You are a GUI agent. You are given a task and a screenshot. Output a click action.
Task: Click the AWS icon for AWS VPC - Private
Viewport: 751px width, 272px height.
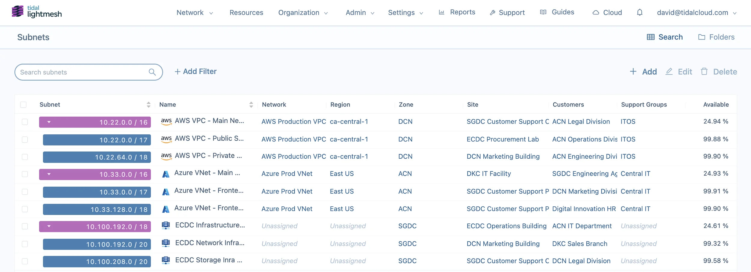(x=166, y=156)
